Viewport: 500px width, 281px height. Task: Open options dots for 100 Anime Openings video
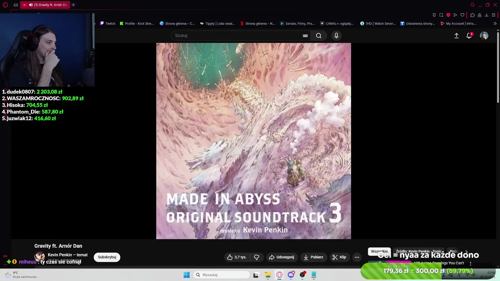[470, 264]
